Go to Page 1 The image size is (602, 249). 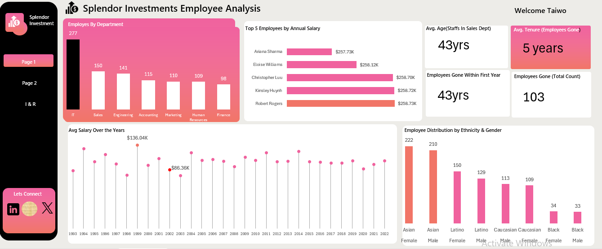pyautogui.click(x=28, y=62)
